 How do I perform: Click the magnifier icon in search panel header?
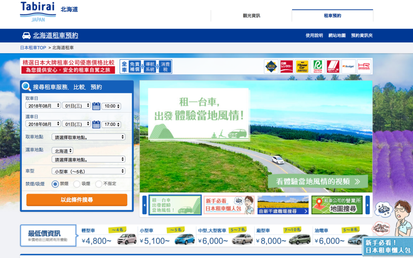[x=26, y=87]
